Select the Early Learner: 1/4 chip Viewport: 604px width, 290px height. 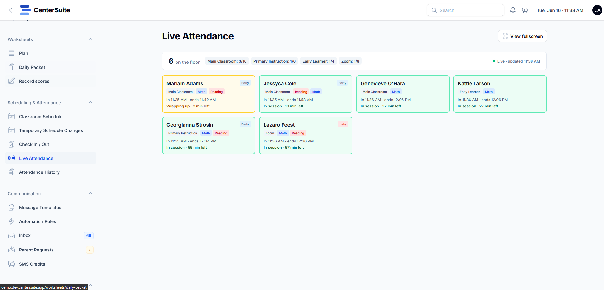(x=318, y=61)
